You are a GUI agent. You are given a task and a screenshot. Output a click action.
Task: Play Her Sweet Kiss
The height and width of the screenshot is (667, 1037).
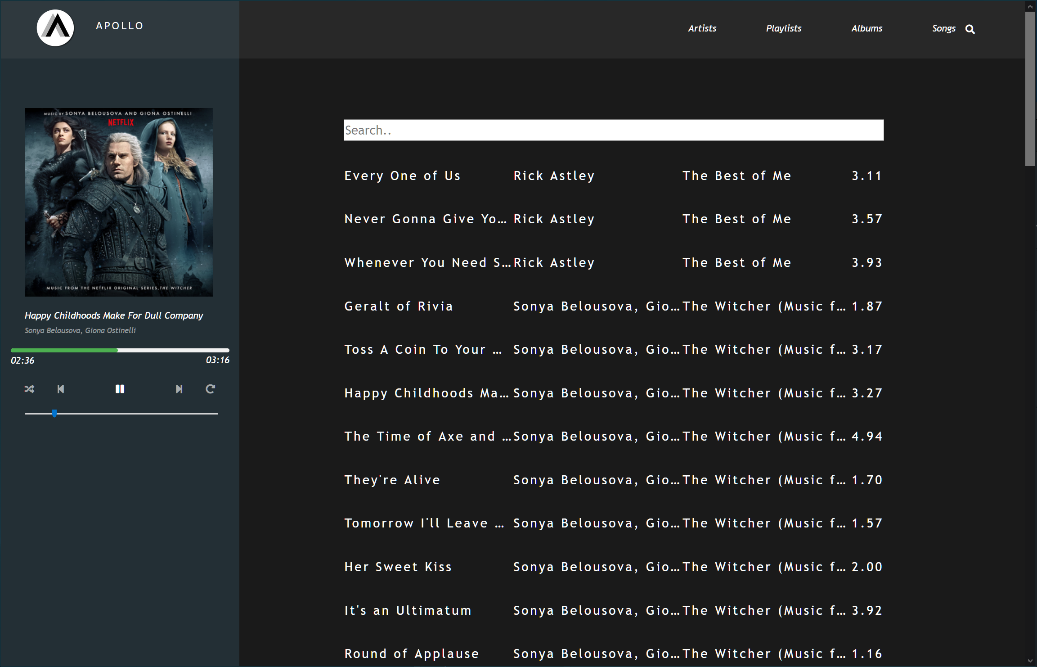(x=398, y=567)
